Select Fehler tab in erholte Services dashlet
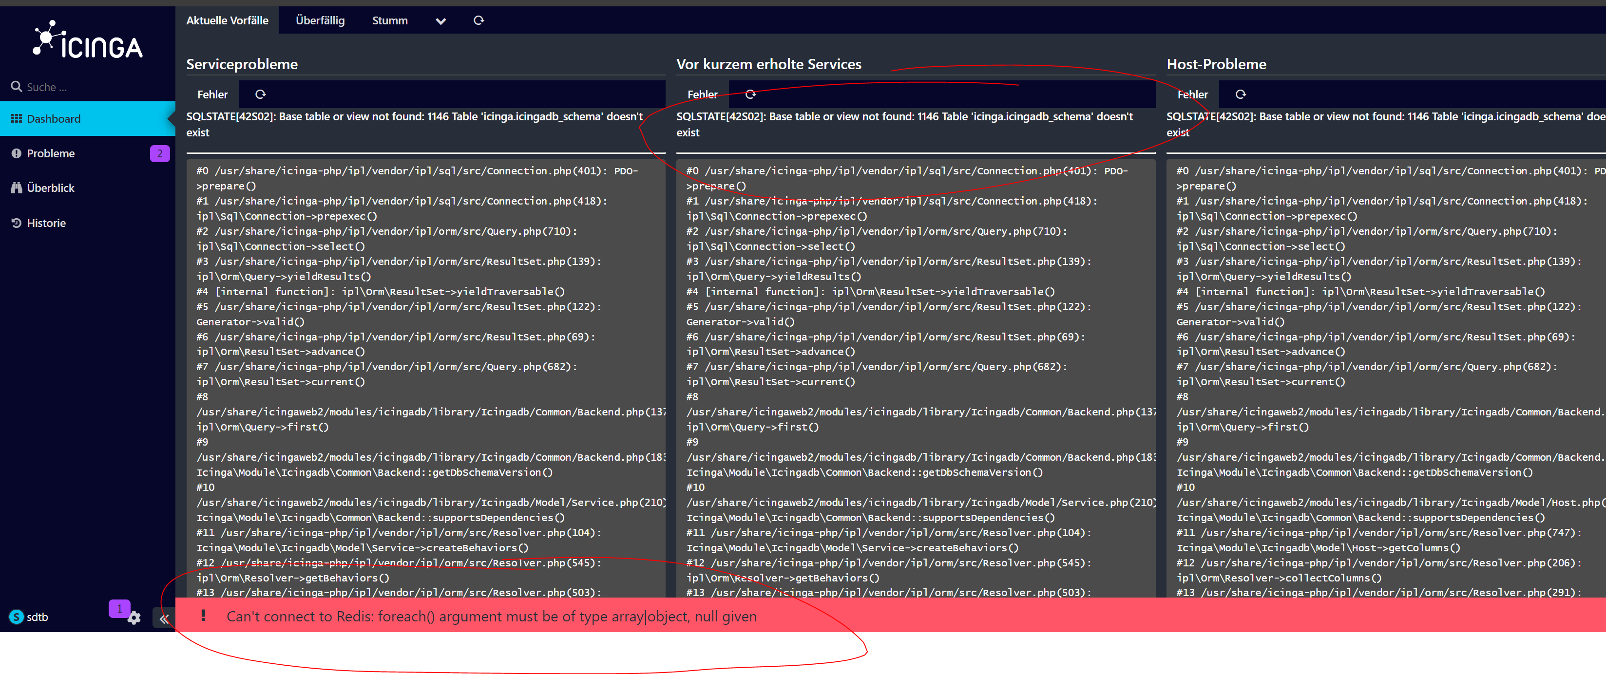The height and width of the screenshot is (674, 1606). (703, 94)
